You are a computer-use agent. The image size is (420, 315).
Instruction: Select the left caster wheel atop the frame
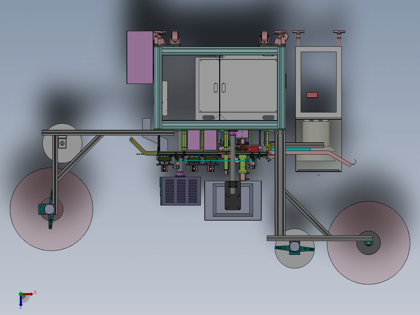point(175,38)
